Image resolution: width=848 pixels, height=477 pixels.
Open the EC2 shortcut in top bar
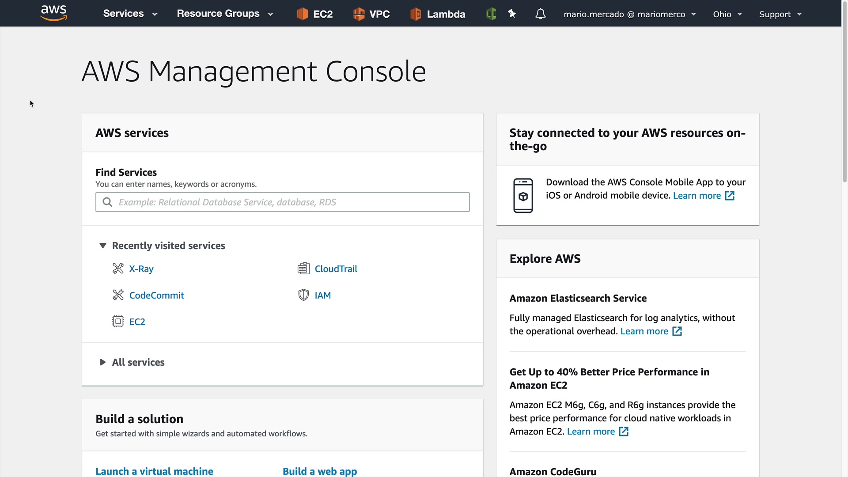pos(314,14)
